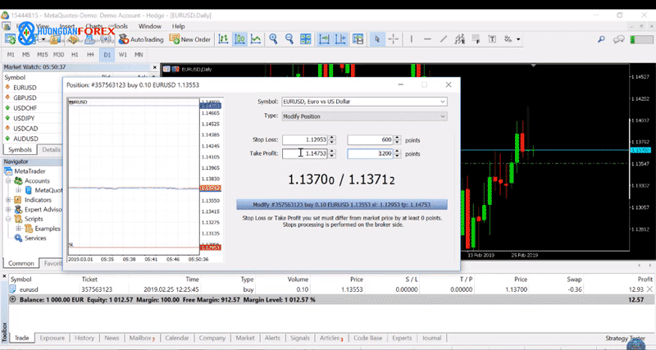Zoom out of the chart
Screen dimensions: 656x350
click(289, 39)
